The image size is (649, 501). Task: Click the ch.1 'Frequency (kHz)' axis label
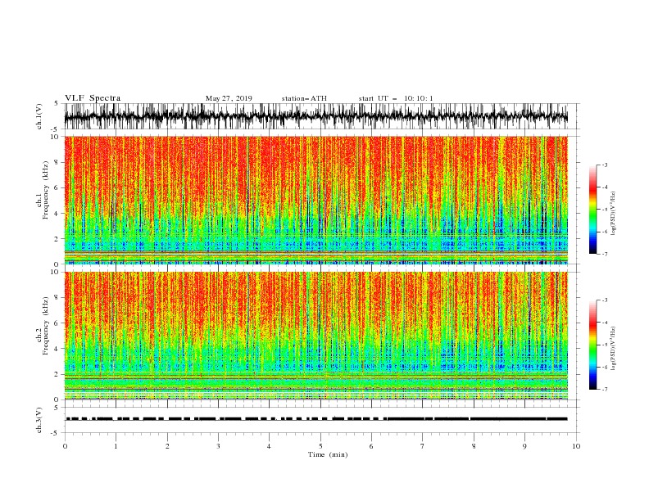[46, 188]
